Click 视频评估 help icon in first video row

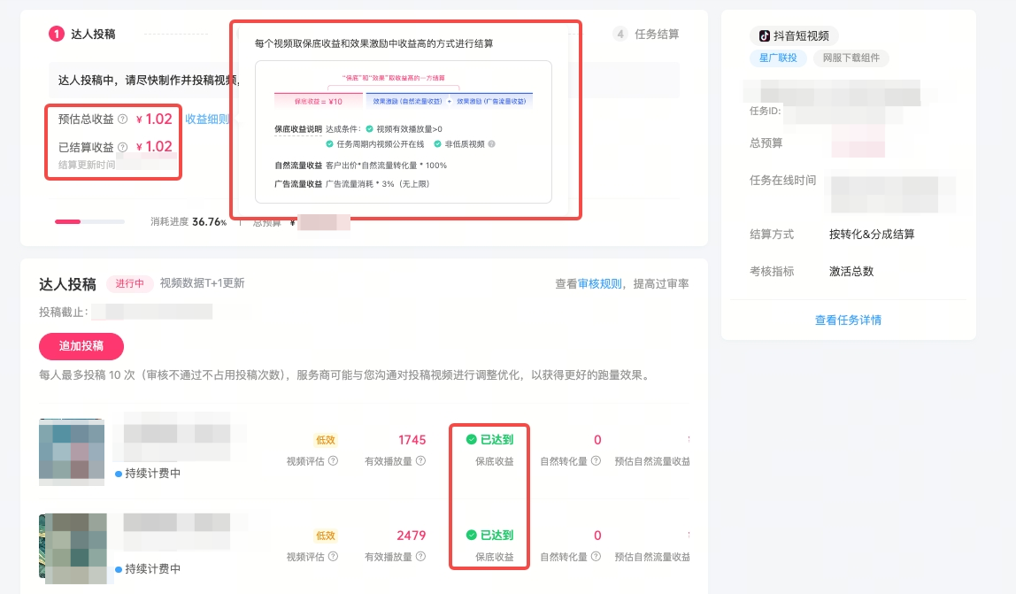coord(333,461)
